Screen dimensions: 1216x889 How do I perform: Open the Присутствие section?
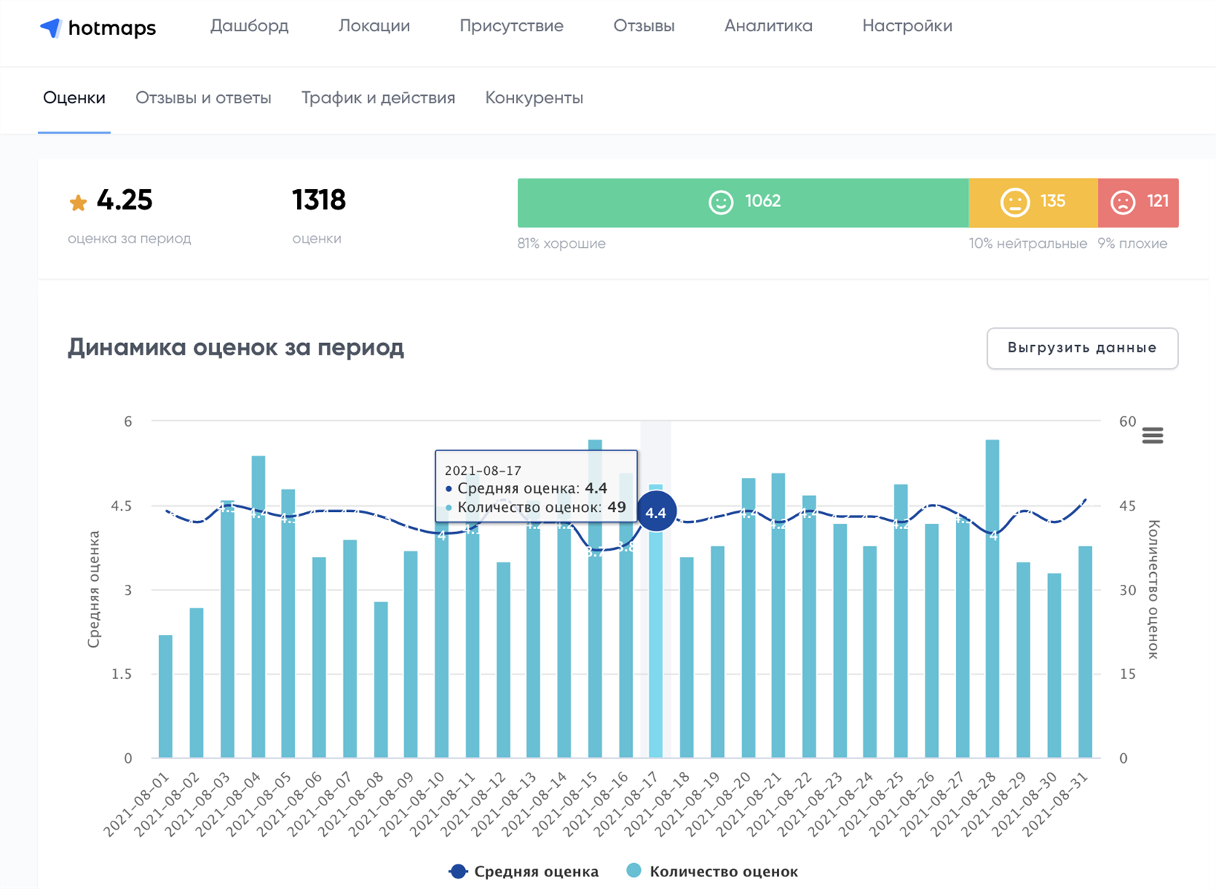coord(511,25)
